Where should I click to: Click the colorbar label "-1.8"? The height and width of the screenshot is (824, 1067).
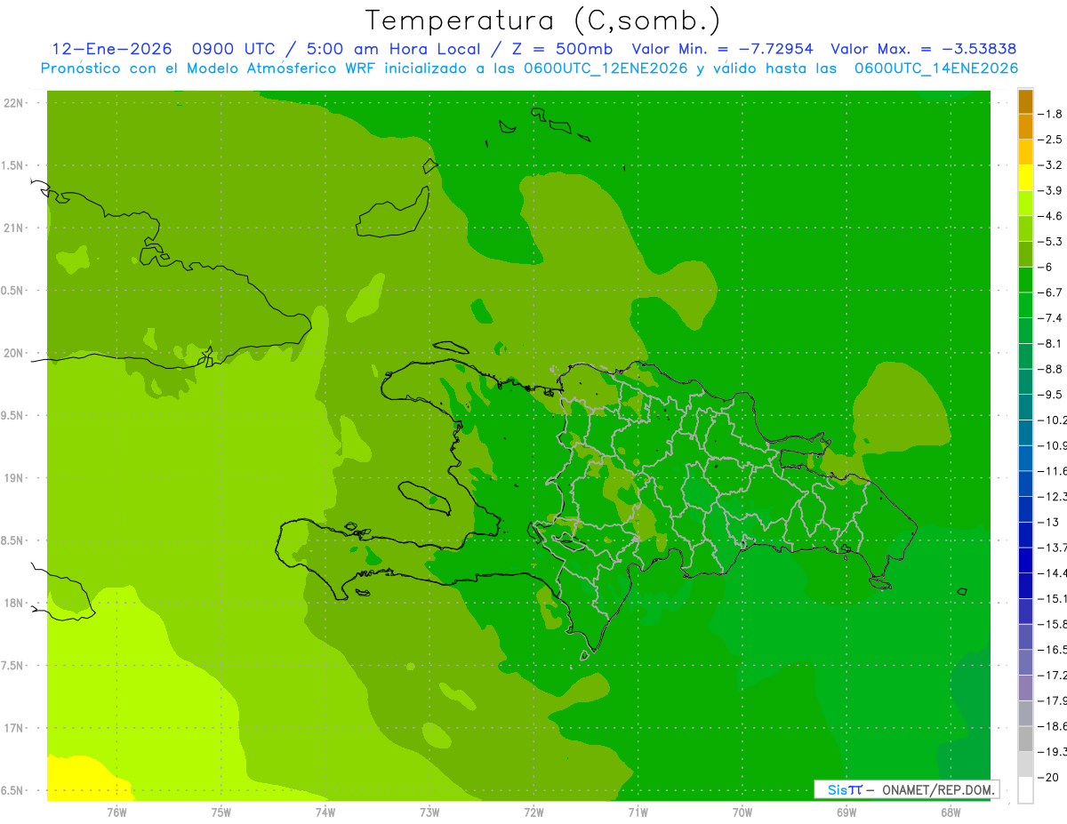click(x=1051, y=114)
